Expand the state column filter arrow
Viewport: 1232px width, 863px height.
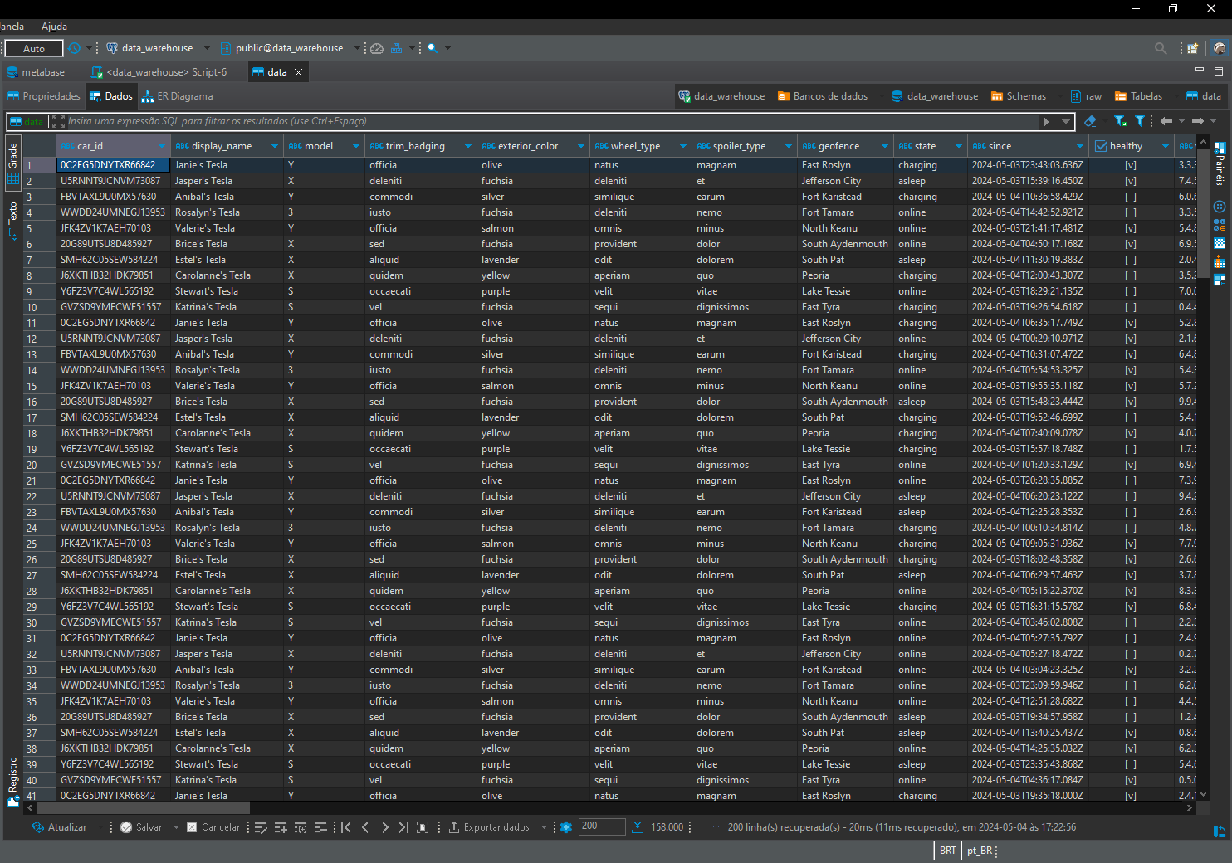958,146
